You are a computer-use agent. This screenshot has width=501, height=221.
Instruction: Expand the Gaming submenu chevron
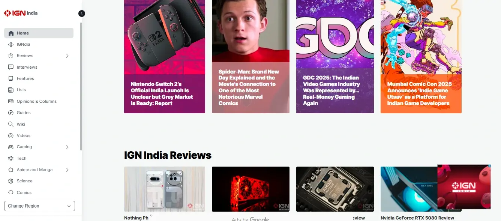coord(67,147)
